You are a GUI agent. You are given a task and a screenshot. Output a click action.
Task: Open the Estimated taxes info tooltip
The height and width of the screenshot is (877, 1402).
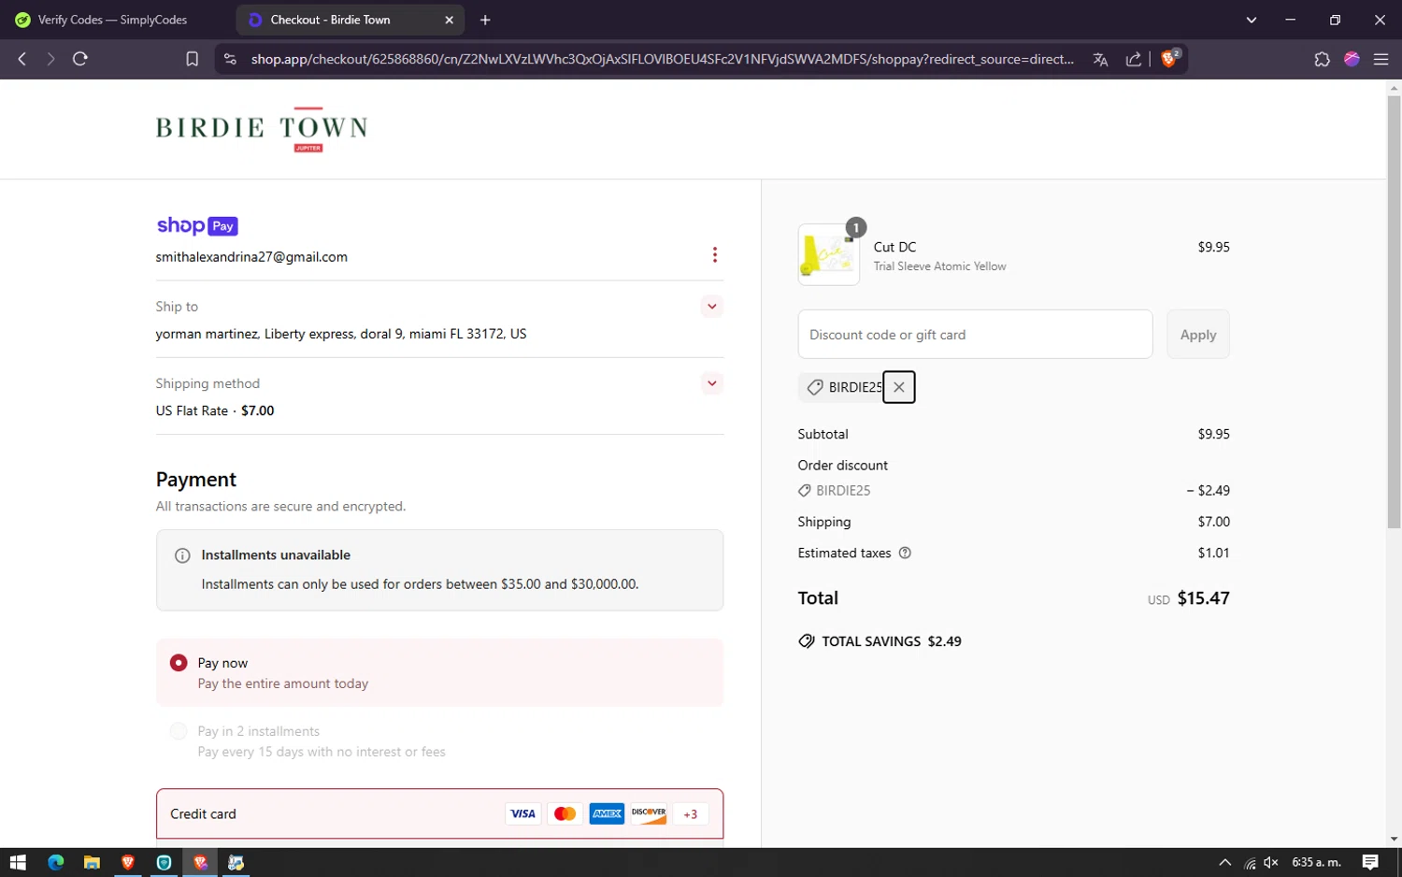pyautogui.click(x=905, y=553)
